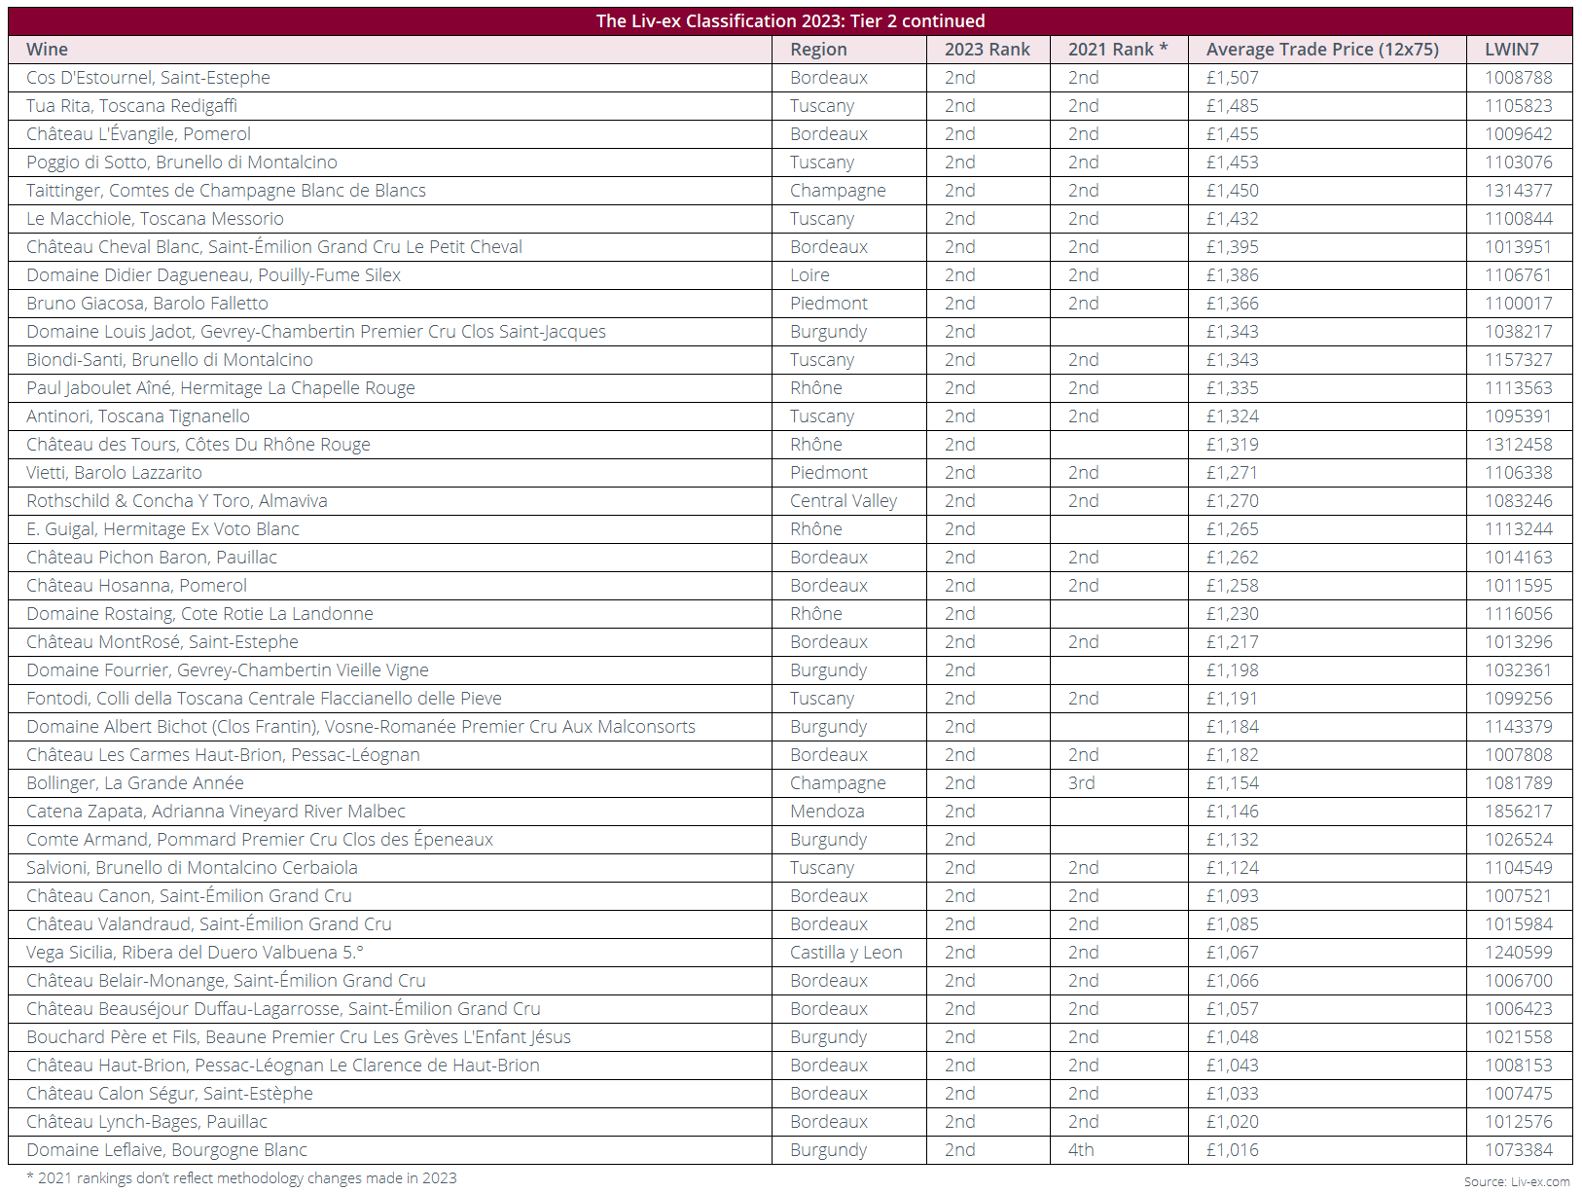Viewport: 1582px width, 1193px height.
Task: Click the 'LWIN7' column header
Action: [1512, 50]
